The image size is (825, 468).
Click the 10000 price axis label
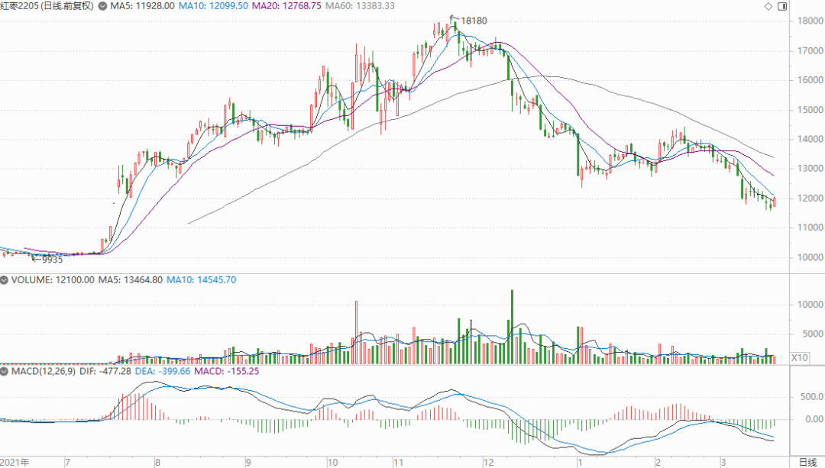coord(810,257)
